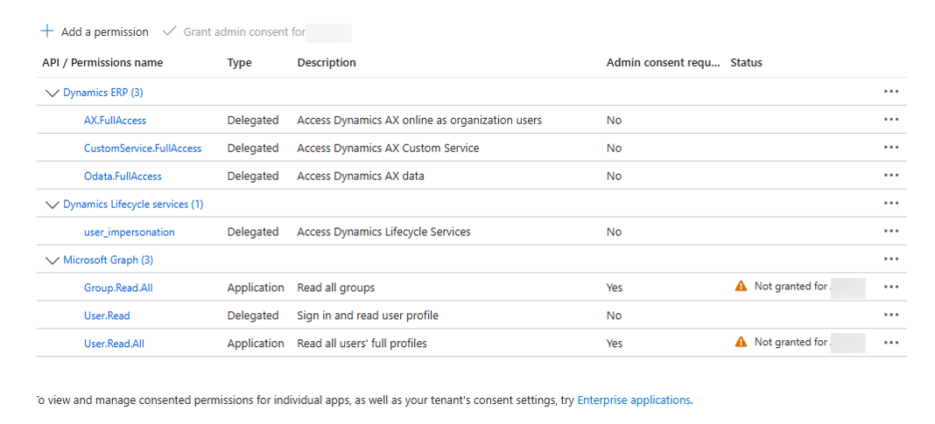Click Add a permission button

click(95, 31)
